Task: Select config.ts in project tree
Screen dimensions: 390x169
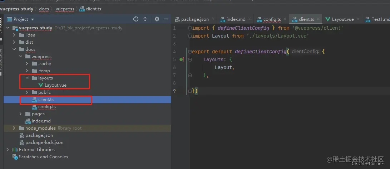Action: coord(47,107)
